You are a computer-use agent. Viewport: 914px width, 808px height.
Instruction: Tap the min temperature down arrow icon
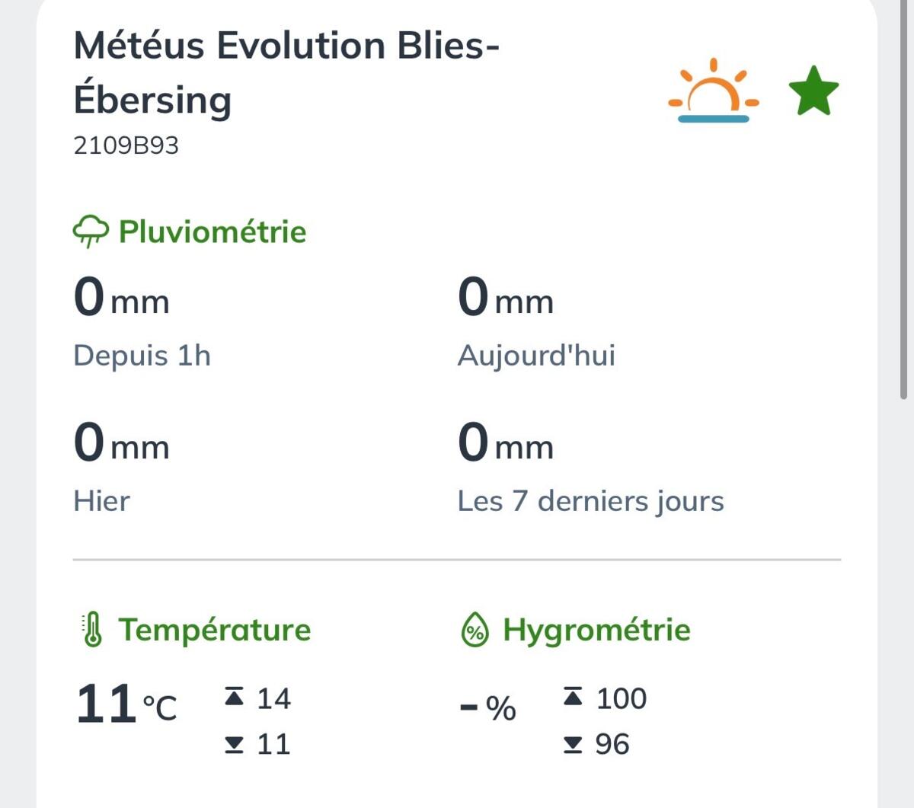[x=235, y=745]
